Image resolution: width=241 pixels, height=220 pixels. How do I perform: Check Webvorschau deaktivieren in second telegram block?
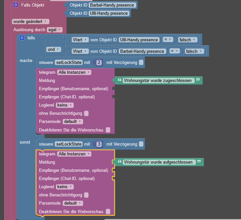(x=108, y=211)
